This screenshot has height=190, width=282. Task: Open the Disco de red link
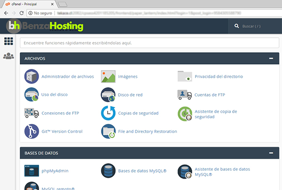pyautogui.click(x=130, y=95)
